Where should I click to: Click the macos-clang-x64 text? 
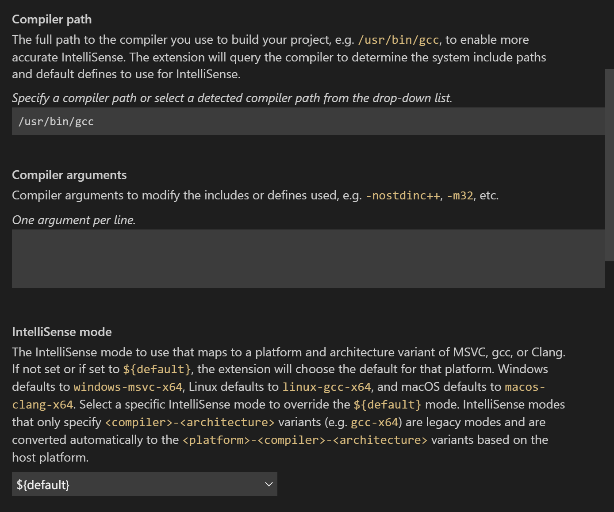(x=525, y=386)
